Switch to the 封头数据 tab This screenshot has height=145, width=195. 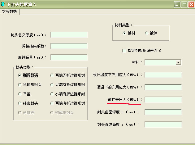pyautogui.click(x=9, y=11)
